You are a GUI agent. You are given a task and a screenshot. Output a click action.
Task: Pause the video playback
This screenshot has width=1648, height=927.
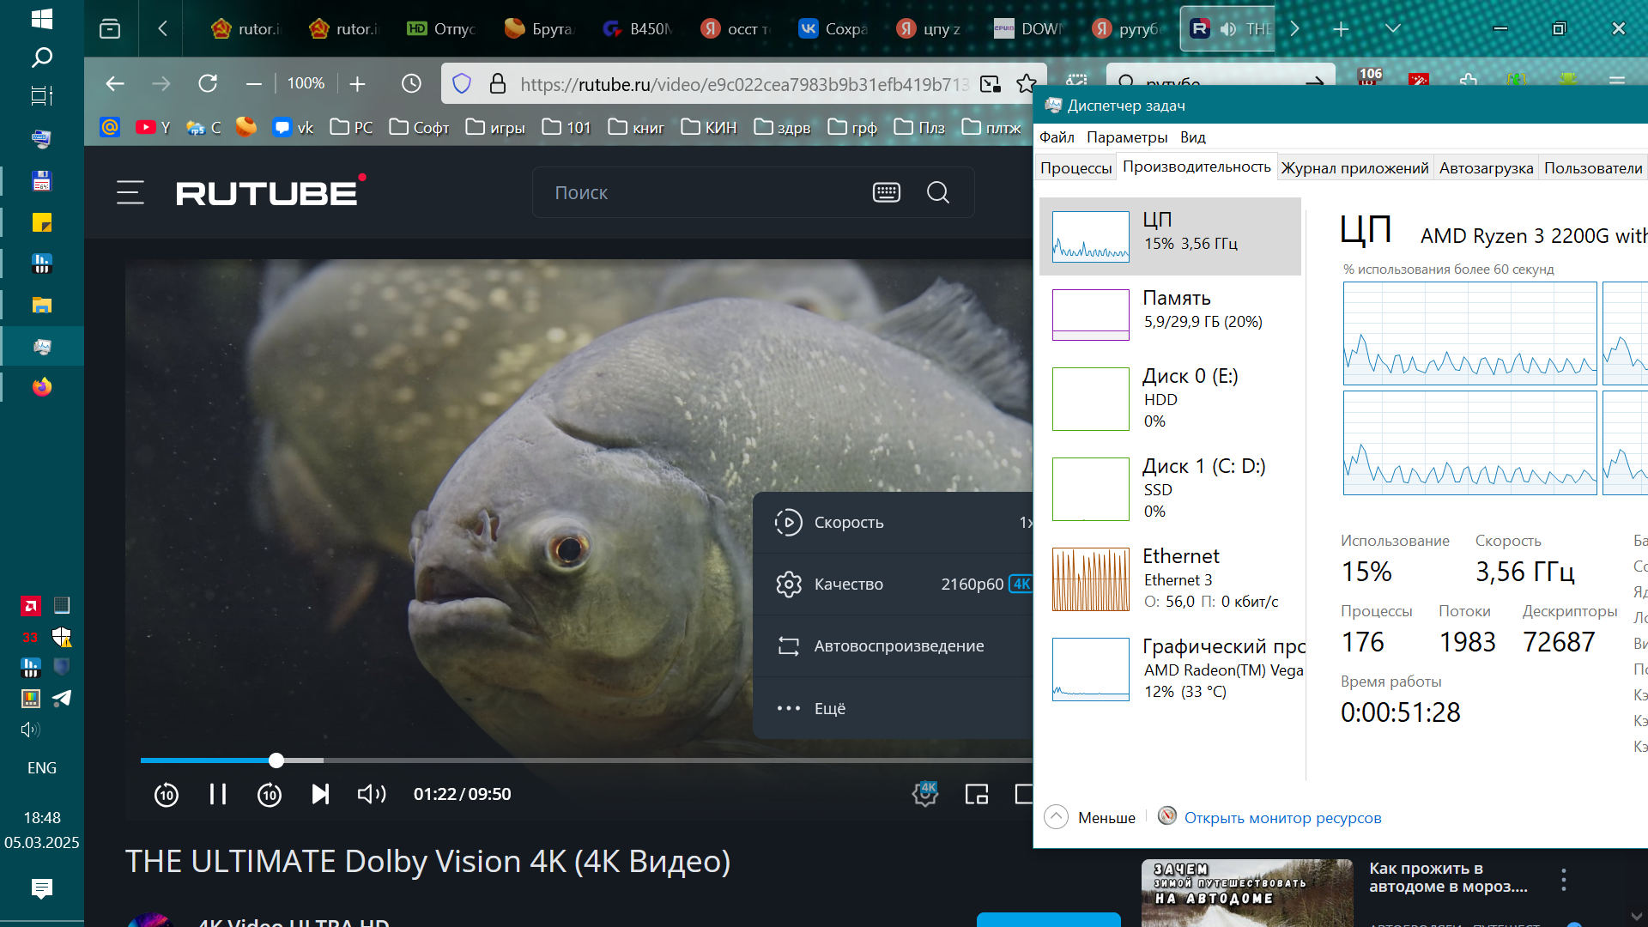(x=218, y=794)
